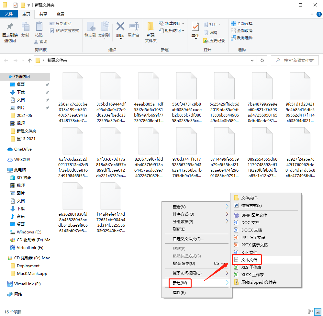Click Open (打开) ribbon button
The height and width of the screenshot is (316, 323).
[212, 25]
